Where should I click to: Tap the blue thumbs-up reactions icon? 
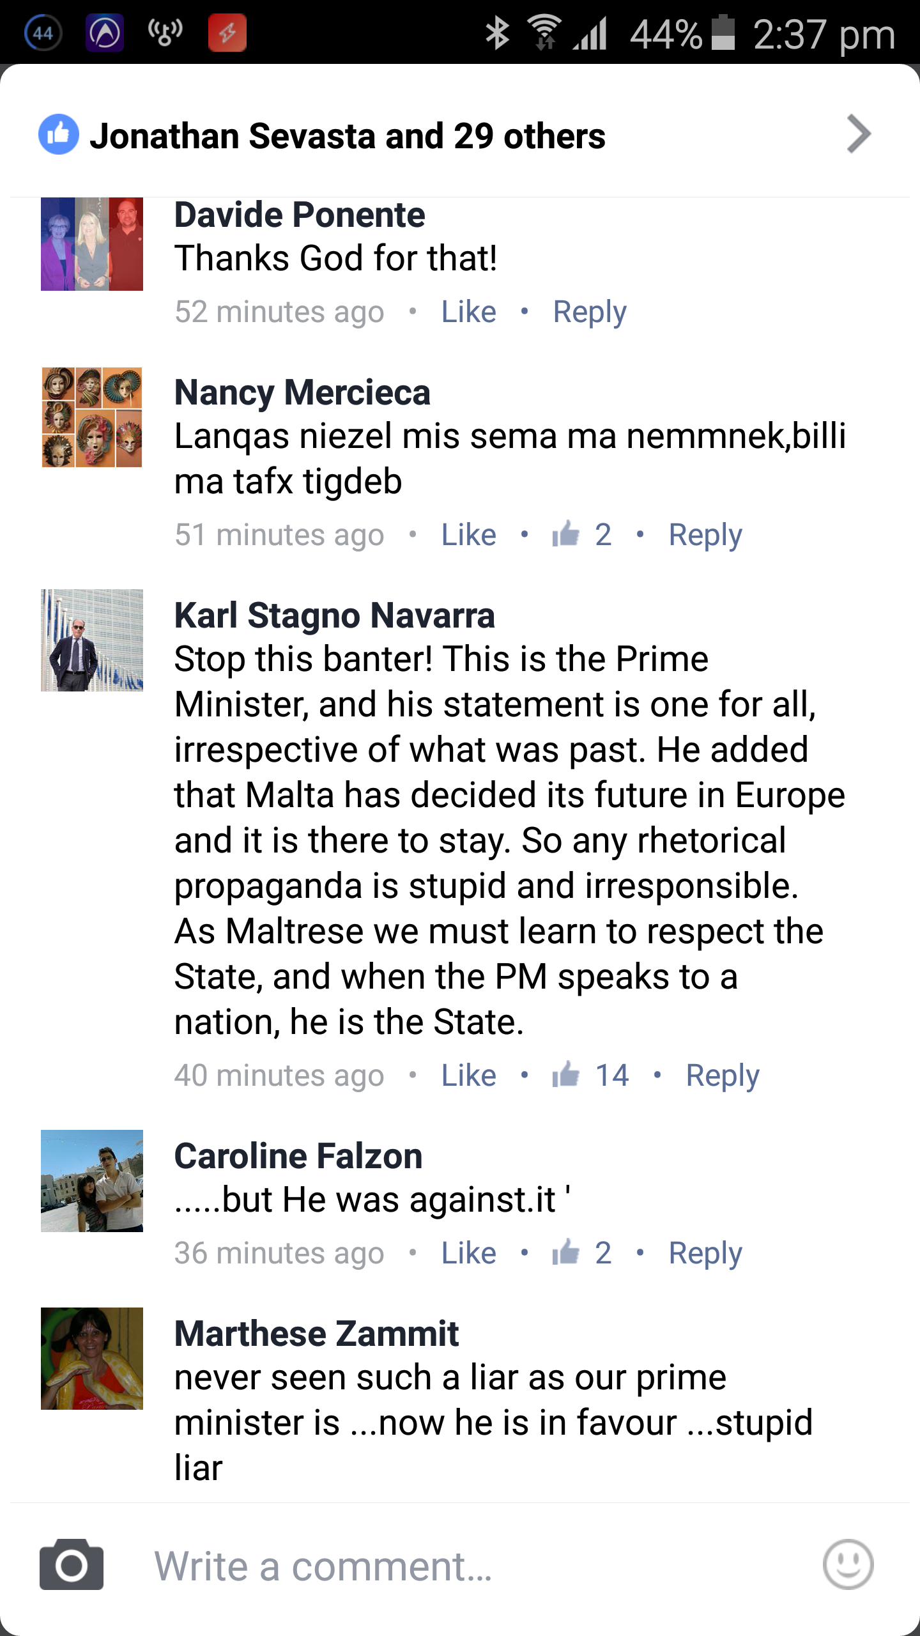coord(59,135)
